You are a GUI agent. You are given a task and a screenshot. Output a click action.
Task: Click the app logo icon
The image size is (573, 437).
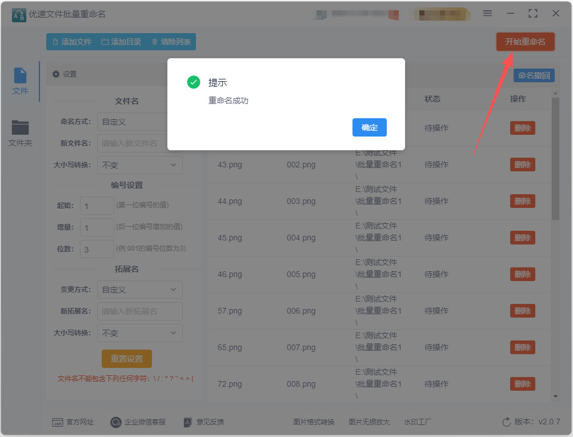tap(19, 15)
